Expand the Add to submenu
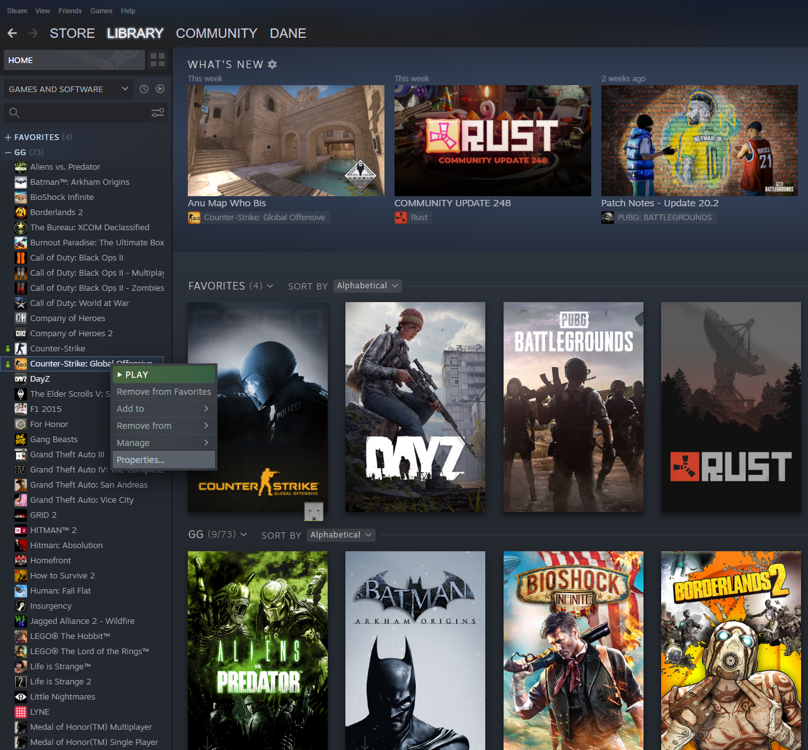The image size is (808, 750). (x=164, y=409)
